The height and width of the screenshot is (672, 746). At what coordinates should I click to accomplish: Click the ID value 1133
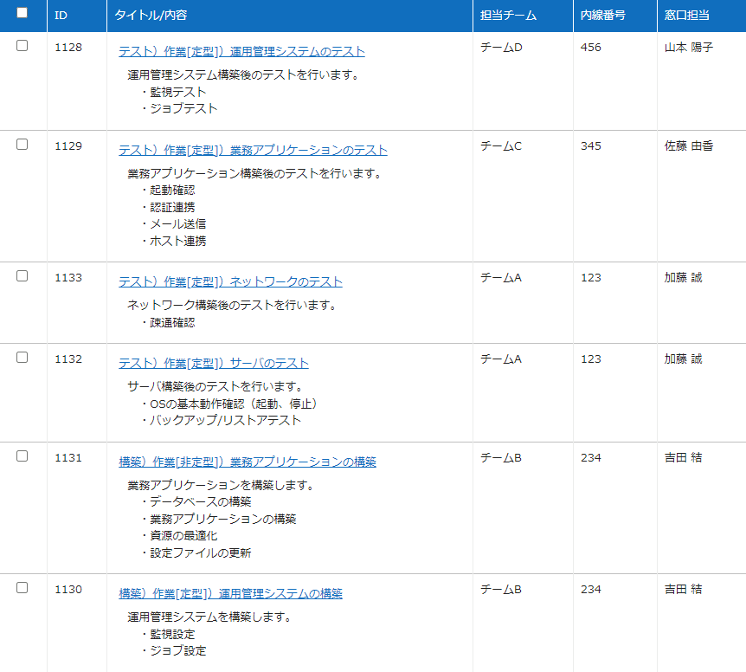click(x=68, y=277)
